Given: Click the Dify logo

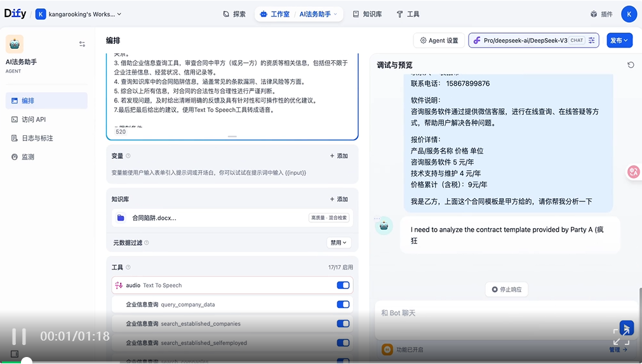Looking at the screenshot, I should point(15,13).
